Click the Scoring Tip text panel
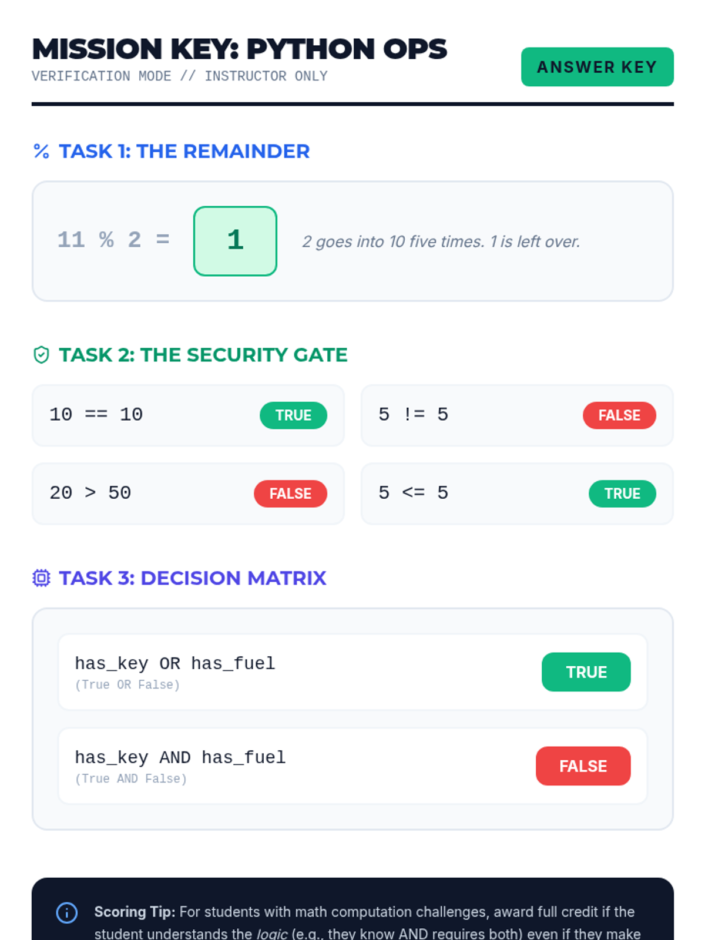The image size is (705, 940). 352,909
